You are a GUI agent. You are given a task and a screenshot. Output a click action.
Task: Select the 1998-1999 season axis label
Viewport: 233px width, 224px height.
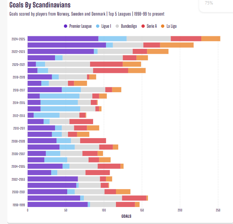point(18,204)
